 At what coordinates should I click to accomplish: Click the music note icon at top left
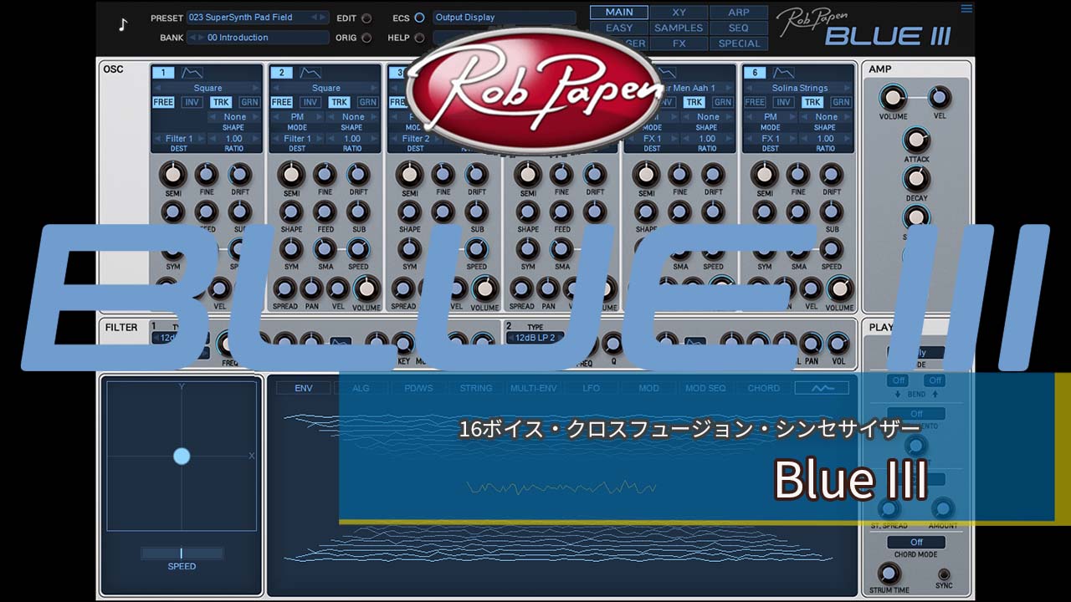(123, 25)
